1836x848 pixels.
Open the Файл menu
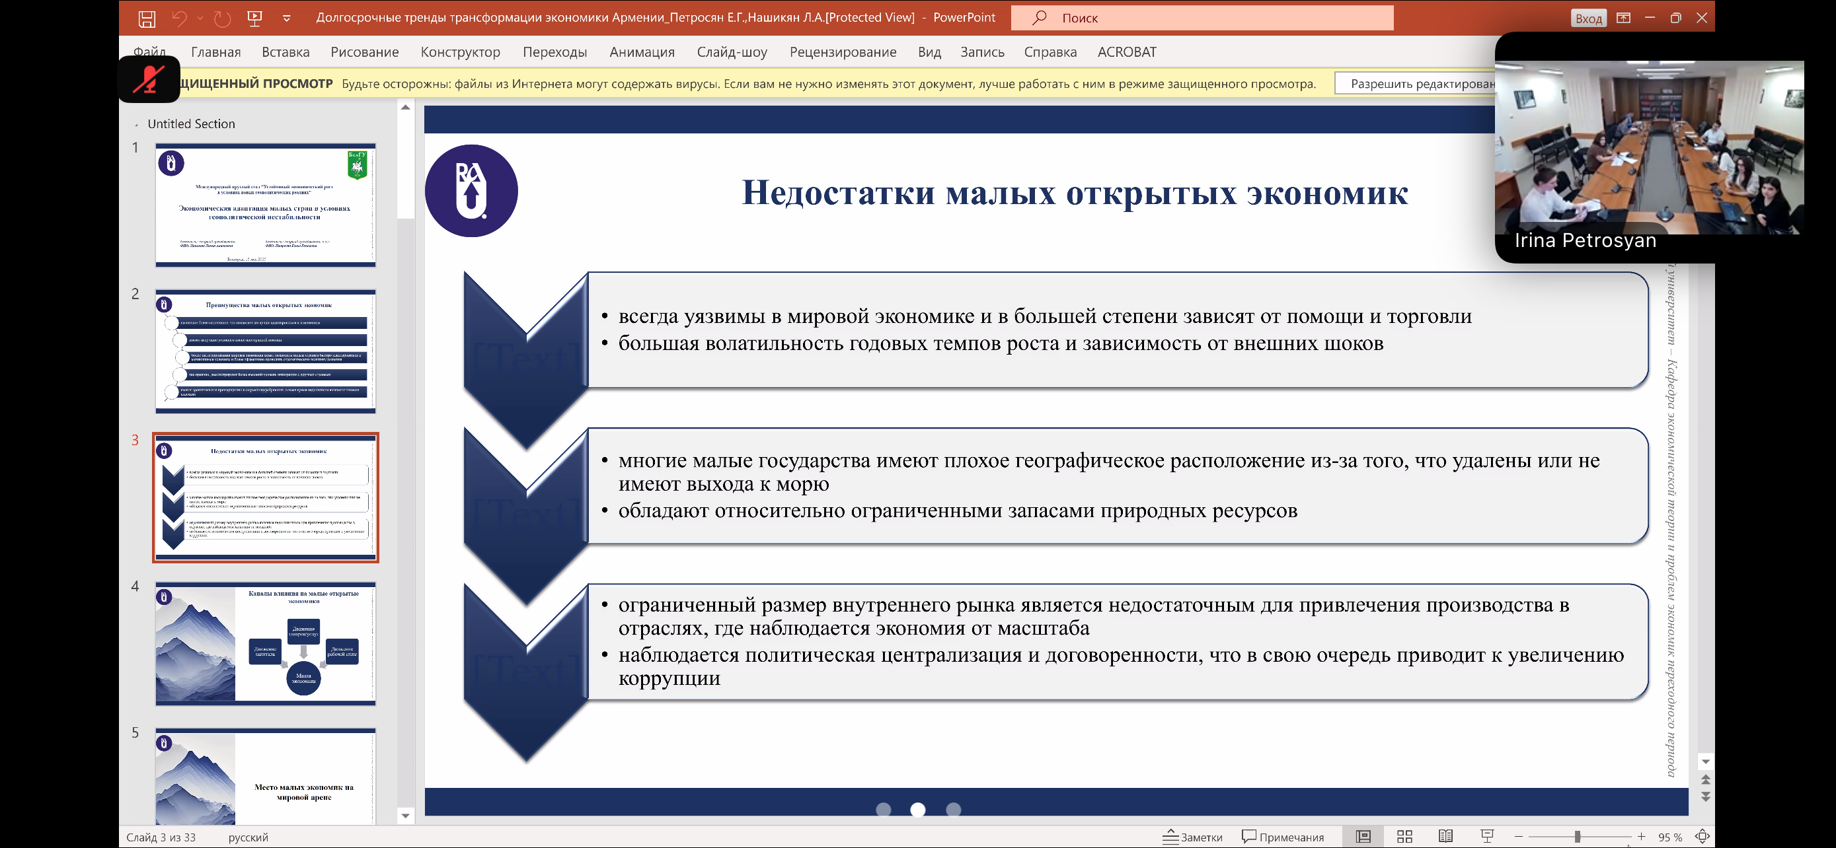point(149,52)
